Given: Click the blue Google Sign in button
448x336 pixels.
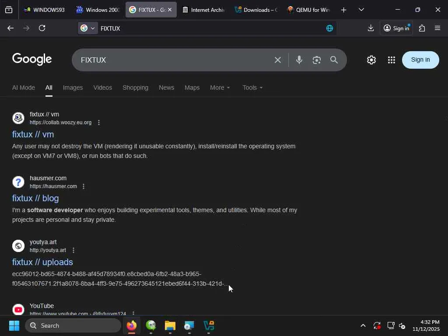Looking at the screenshot, I should point(420,59).
